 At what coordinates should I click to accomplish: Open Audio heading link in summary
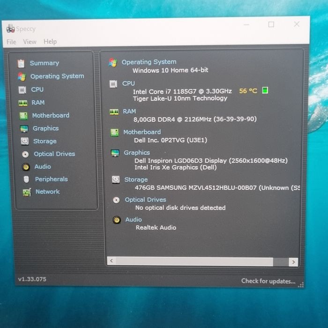[x=134, y=220]
